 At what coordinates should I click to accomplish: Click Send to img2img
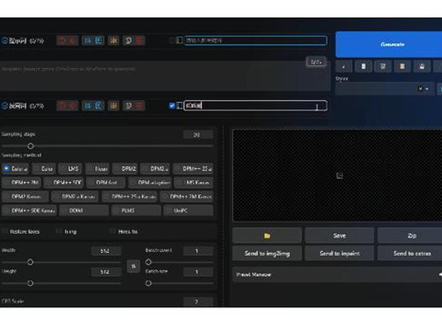click(x=267, y=253)
